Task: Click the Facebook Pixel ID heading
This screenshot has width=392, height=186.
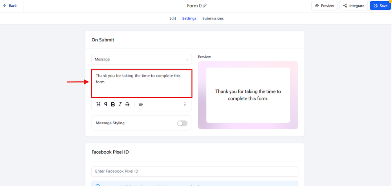Action: 110,152
